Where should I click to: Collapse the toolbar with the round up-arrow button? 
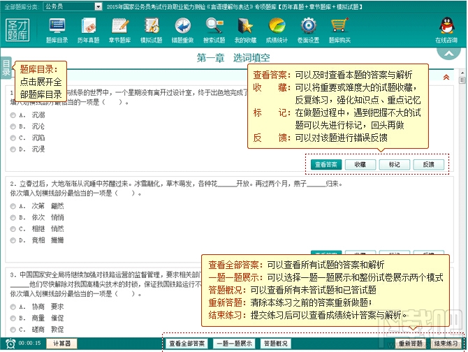click(x=448, y=53)
